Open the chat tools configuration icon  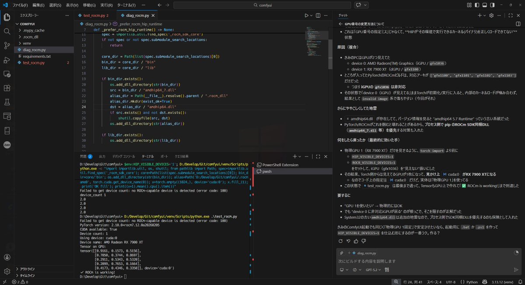387,270
